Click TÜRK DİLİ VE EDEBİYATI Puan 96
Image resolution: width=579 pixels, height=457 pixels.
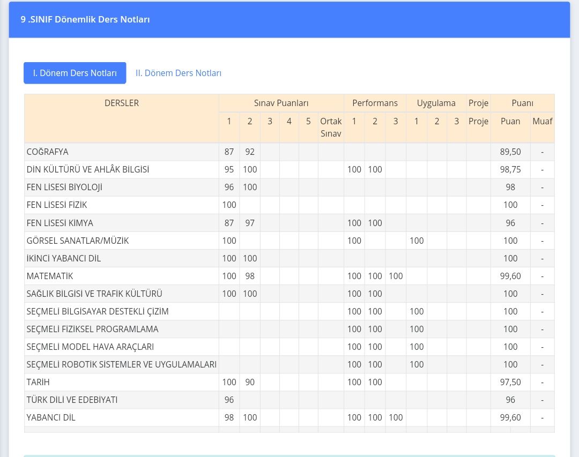tap(510, 400)
